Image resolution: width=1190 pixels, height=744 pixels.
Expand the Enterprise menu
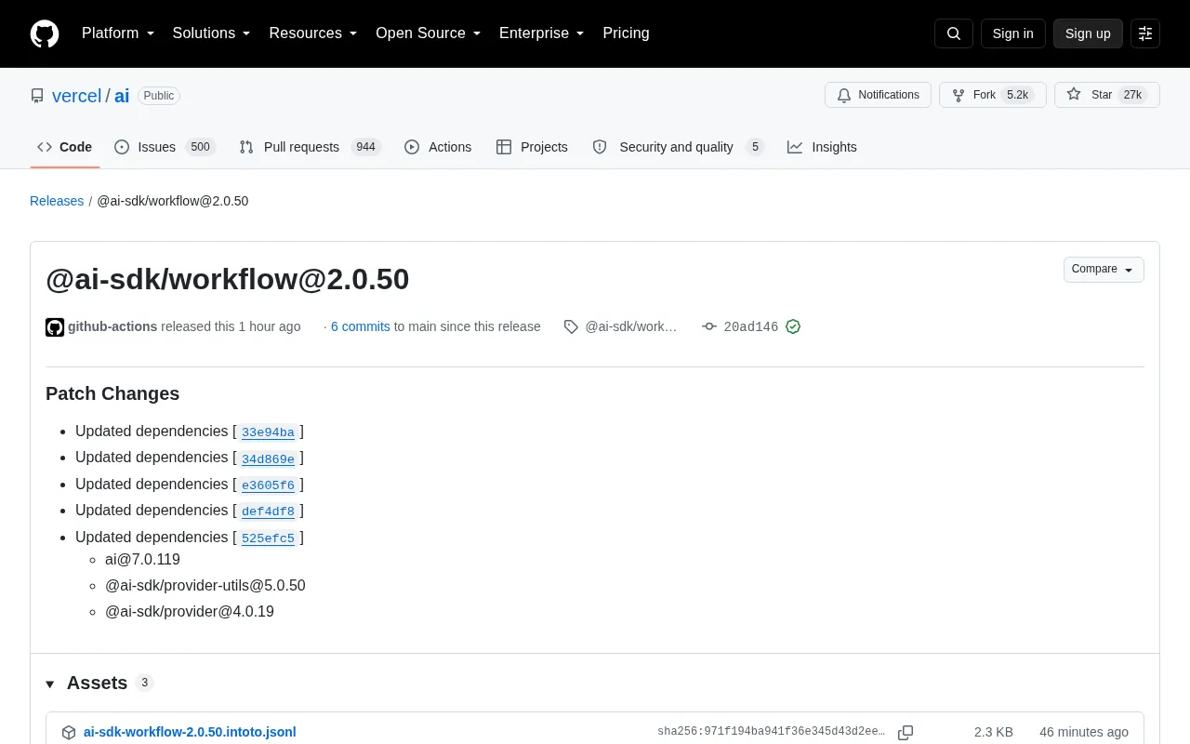542,33
